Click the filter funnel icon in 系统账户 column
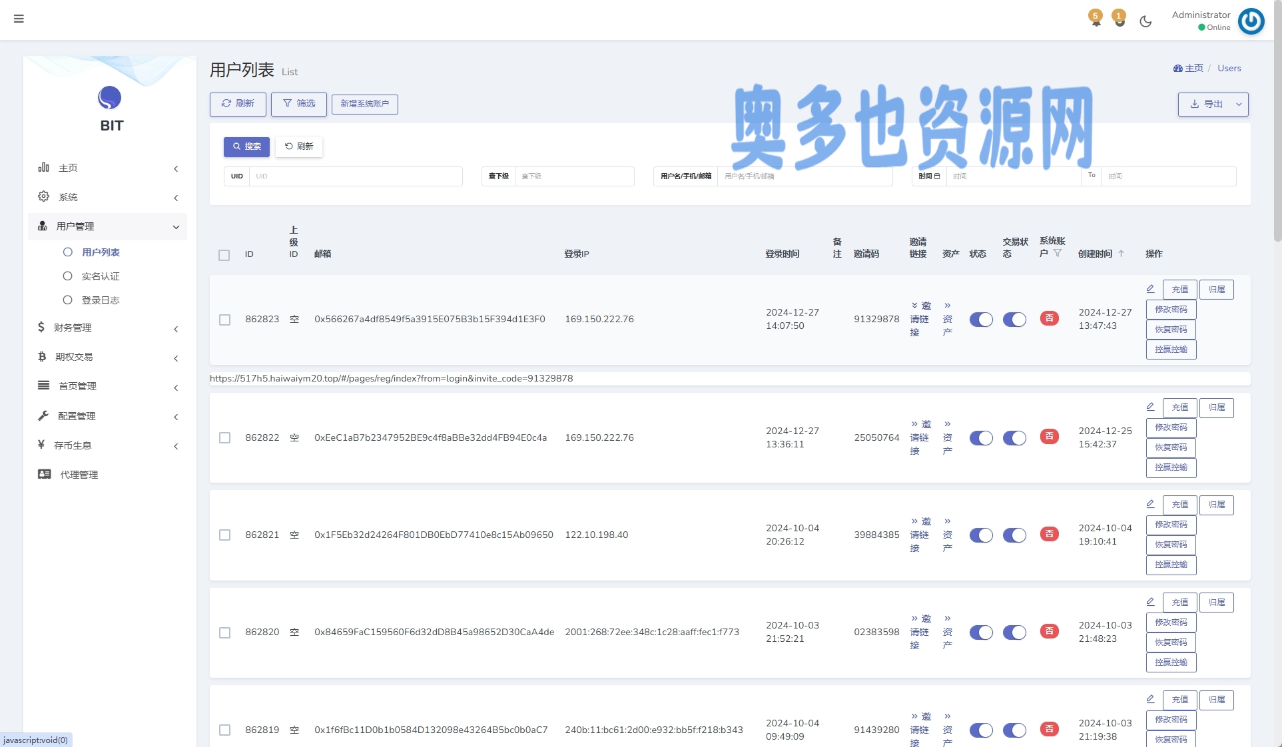 (x=1058, y=253)
